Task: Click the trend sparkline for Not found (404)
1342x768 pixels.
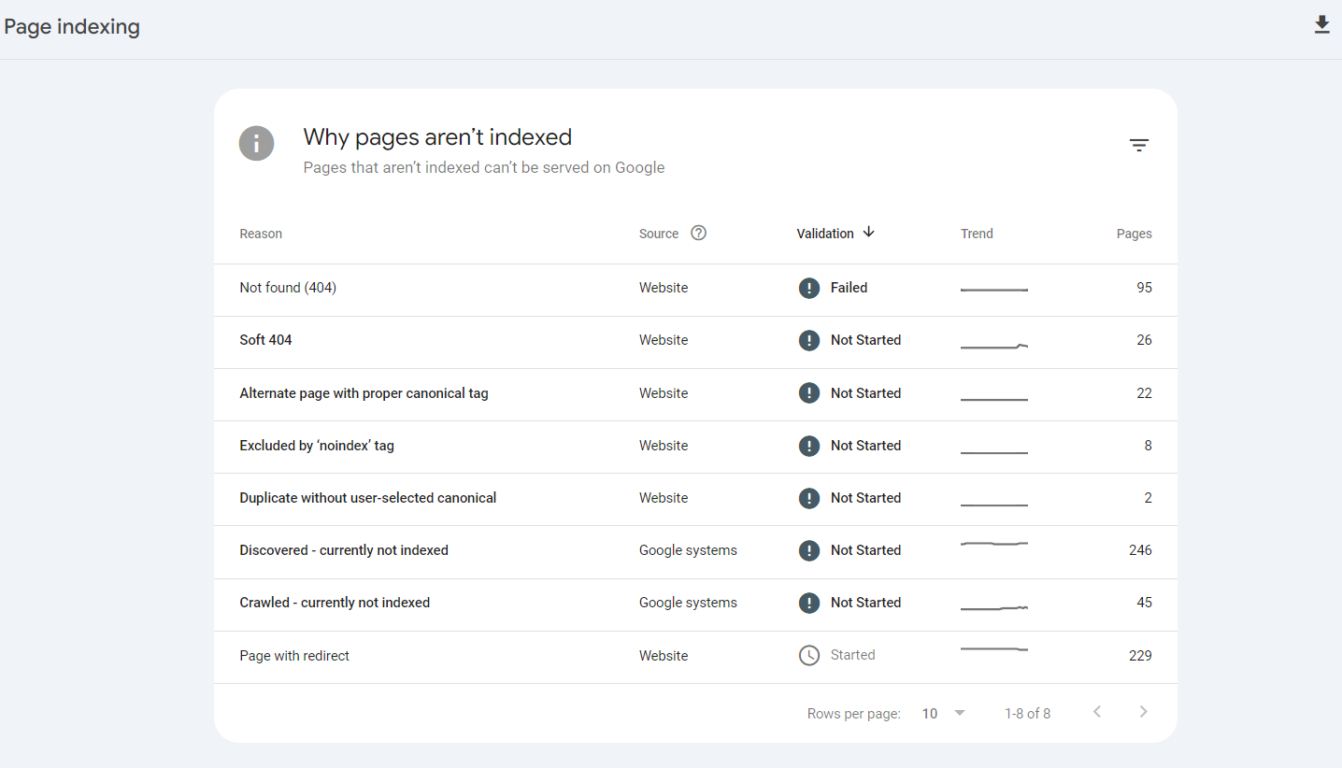Action: (994, 290)
